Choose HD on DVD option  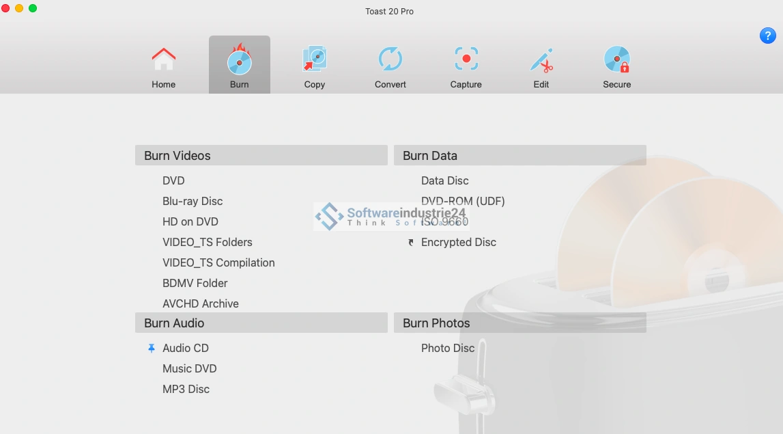(x=190, y=222)
